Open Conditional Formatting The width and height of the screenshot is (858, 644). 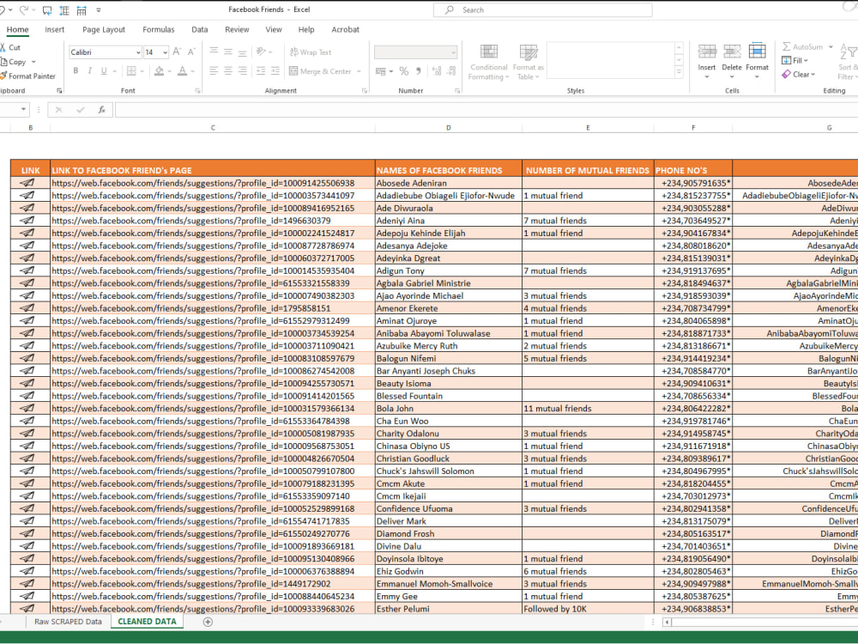point(488,62)
